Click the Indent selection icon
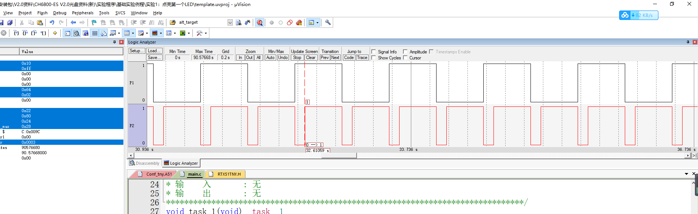The height and width of the screenshot is (214, 698). (134, 23)
